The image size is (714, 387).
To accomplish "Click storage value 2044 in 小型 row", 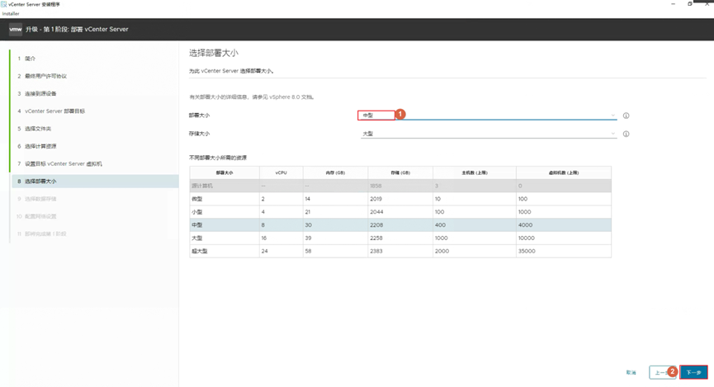I will (376, 212).
